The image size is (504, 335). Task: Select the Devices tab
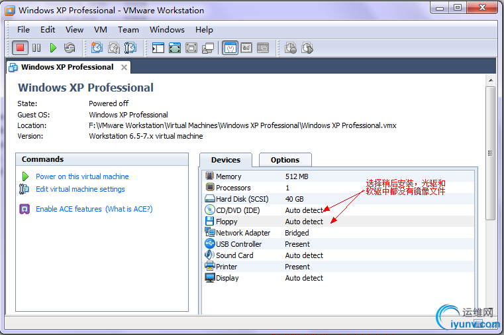225,160
